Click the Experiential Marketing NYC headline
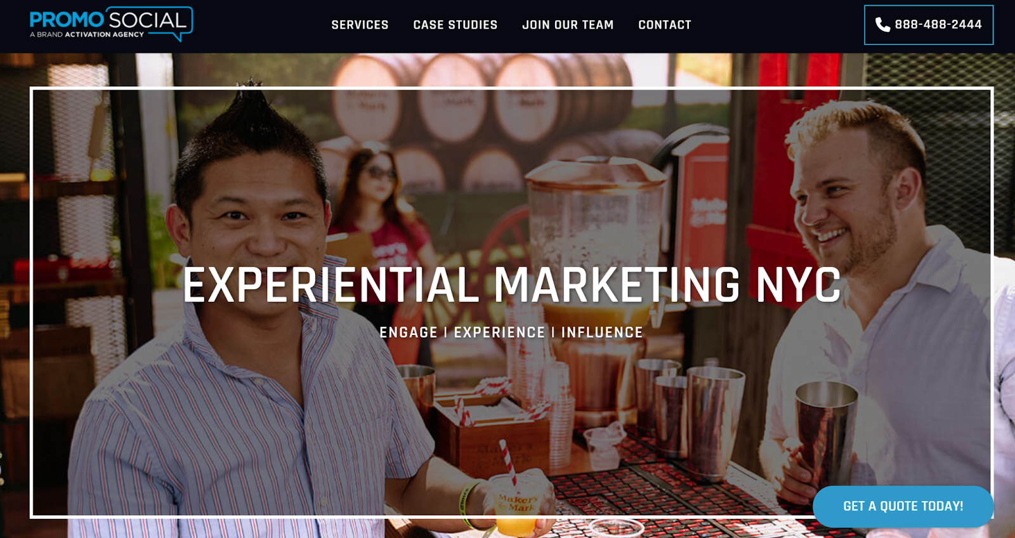This screenshot has width=1015, height=538. click(512, 285)
